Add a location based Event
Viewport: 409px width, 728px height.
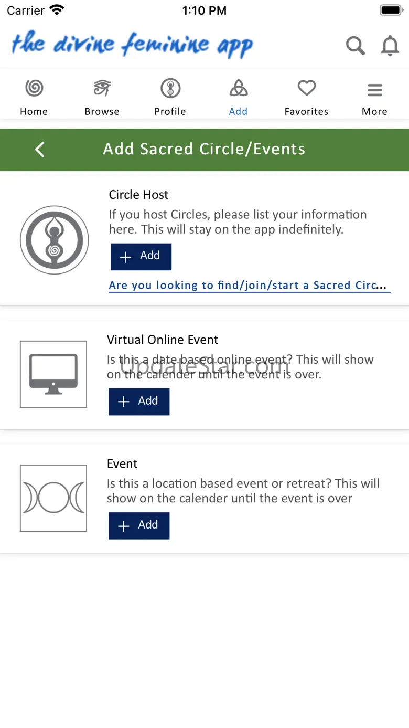[x=139, y=525]
